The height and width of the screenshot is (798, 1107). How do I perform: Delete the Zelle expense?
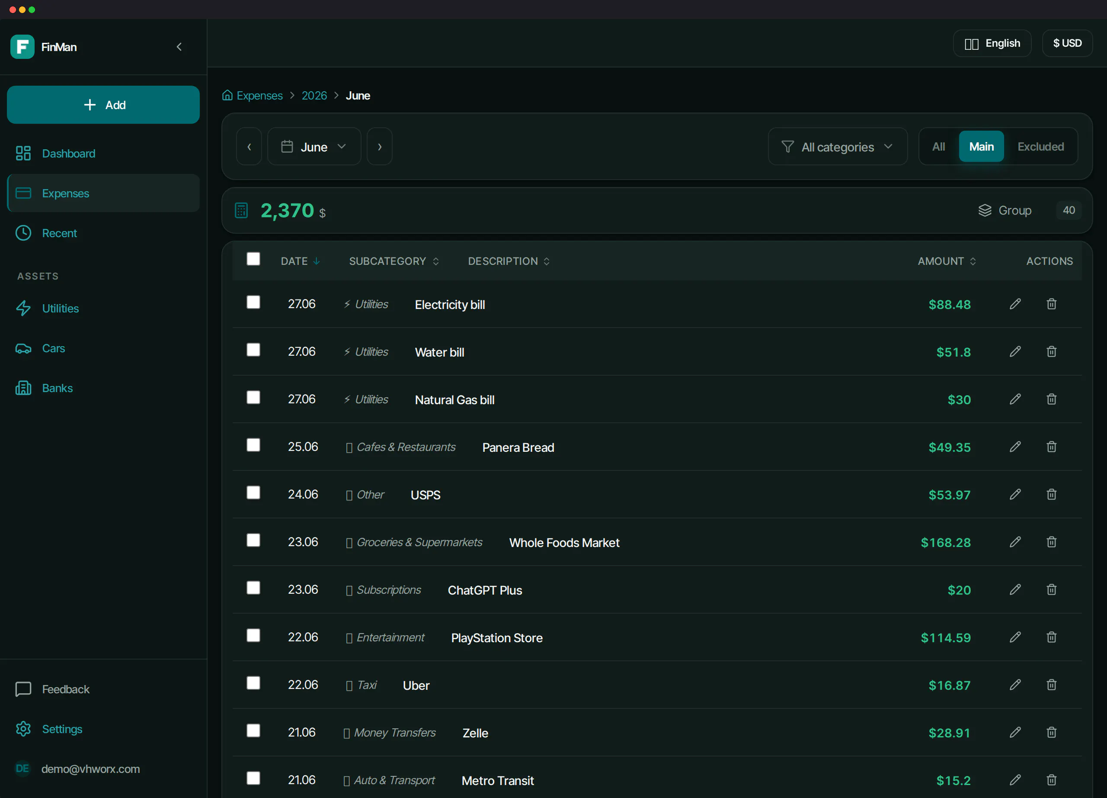click(x=1051, y=732)
